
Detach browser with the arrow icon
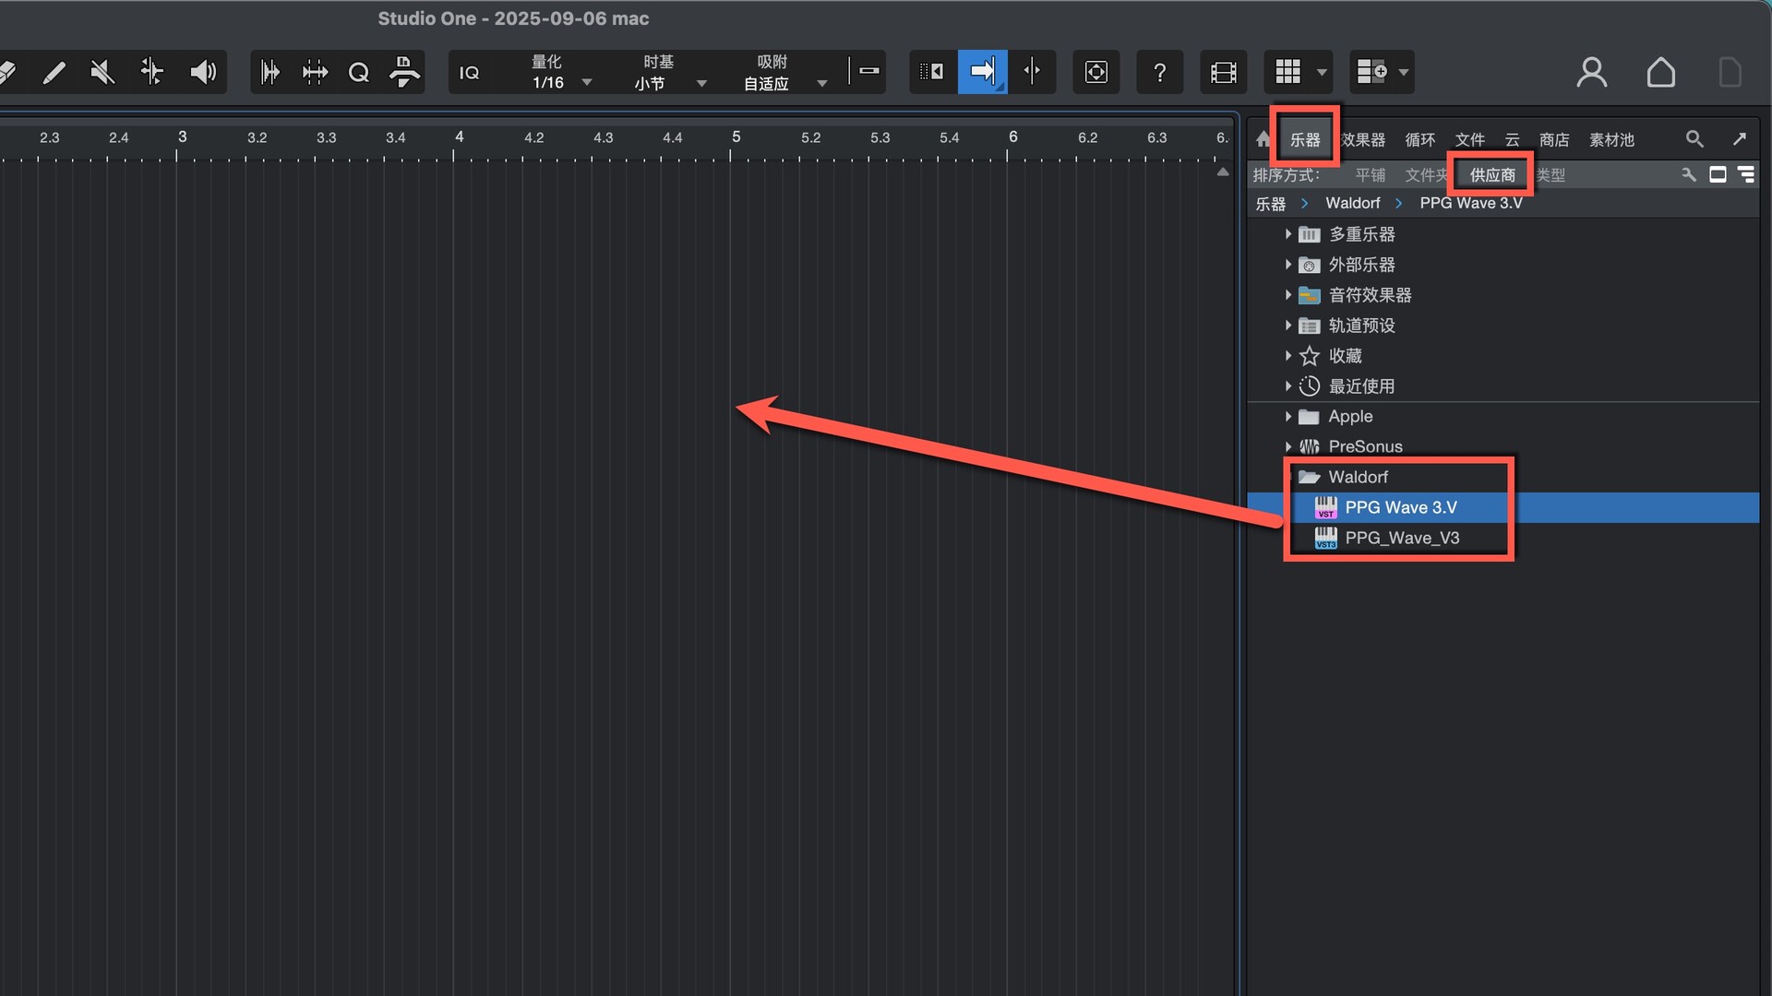click(1740, 138)
